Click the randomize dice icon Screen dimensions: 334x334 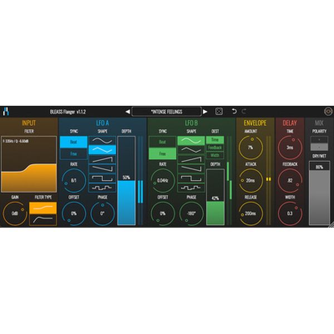click(219, 111)
